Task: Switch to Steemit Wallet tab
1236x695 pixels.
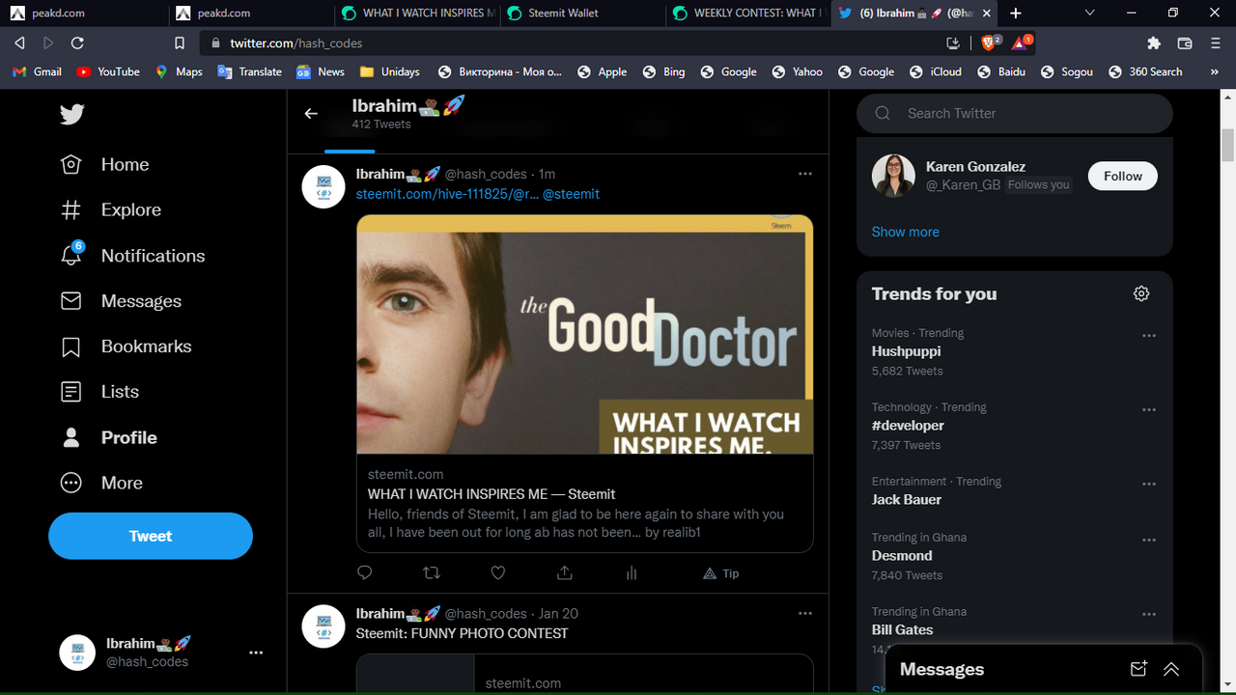Action: [582, 14]
